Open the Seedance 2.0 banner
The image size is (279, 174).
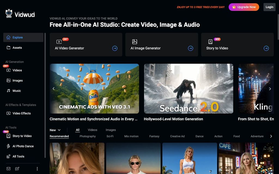click(189, 89)
